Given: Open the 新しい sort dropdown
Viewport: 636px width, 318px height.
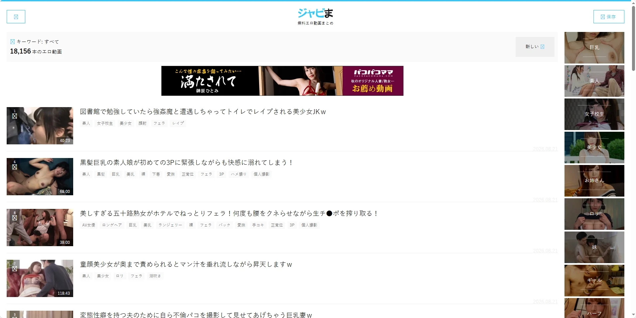Looking at the screenshot, I should pyautogui.click(x=535, y=47).
